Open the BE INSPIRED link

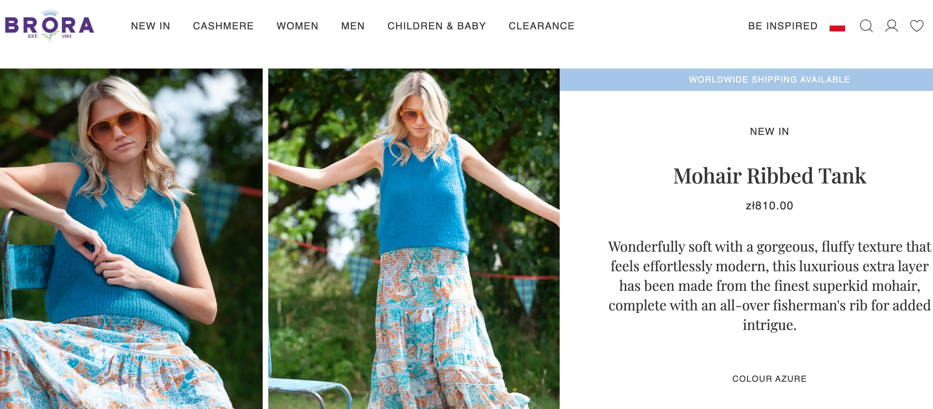tap(783, 26)
